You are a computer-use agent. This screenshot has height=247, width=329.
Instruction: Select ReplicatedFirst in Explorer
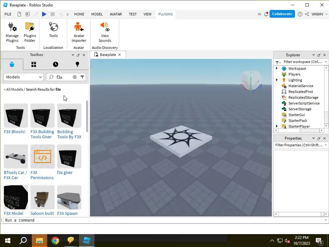[x=300, y=92]
